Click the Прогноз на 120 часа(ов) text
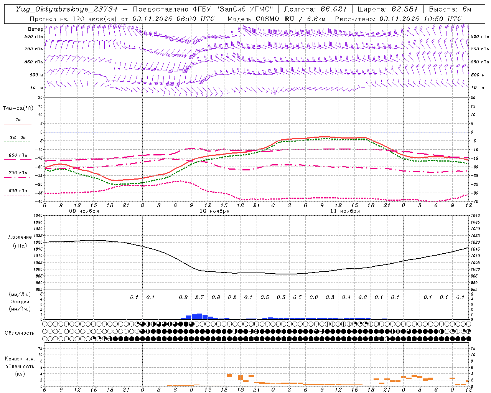The image size is (491, 393). coord(74,19)
